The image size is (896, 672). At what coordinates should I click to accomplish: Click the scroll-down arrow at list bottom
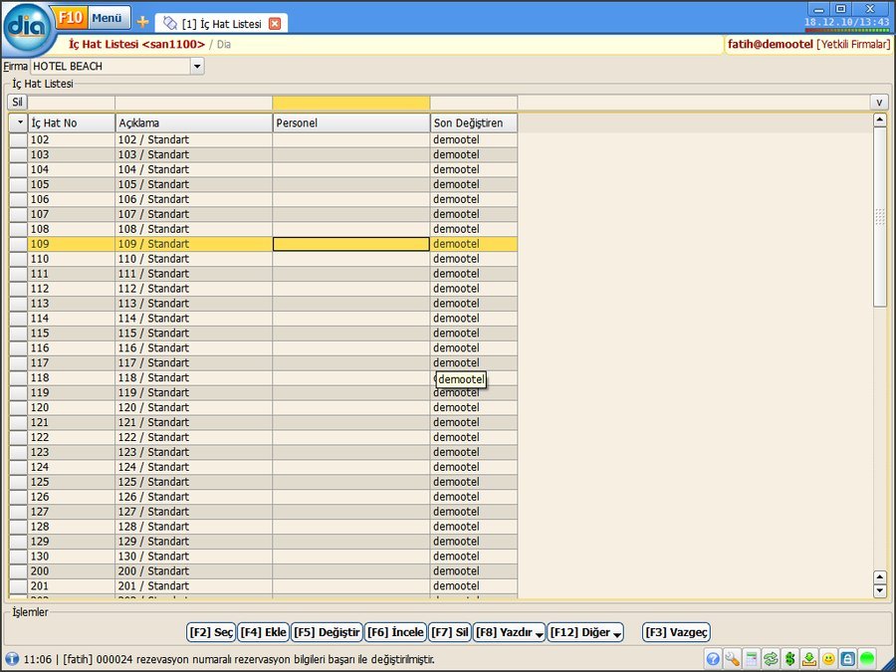coord(880,590)
